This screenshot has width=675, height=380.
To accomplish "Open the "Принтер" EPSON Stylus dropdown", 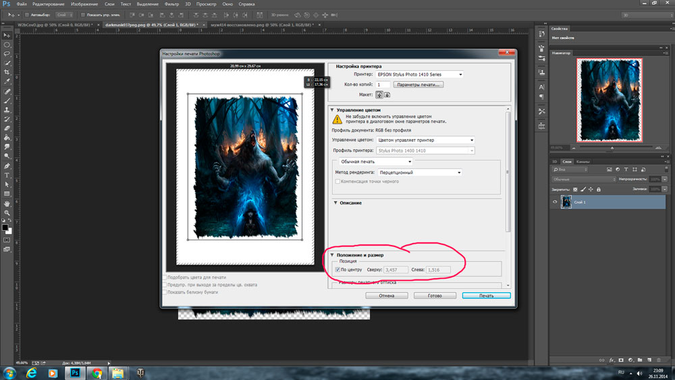I will click(420, 74).
